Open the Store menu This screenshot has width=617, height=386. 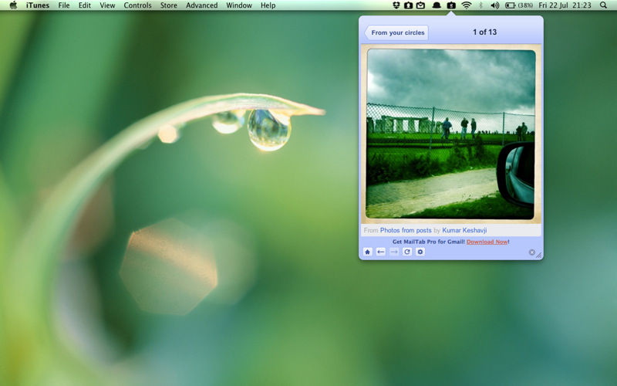tap(168, 5)
